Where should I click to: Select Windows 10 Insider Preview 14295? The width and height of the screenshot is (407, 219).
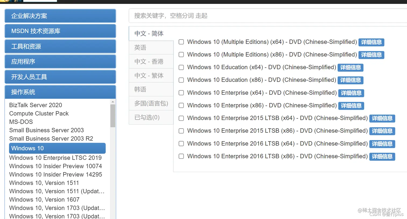pyautogui.click(x=55, y=174)
